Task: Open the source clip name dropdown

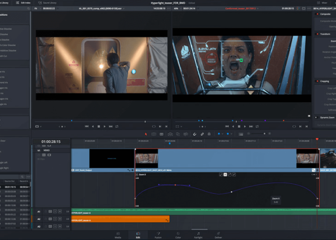Action: pyautogui.click(x=101, y=8)
